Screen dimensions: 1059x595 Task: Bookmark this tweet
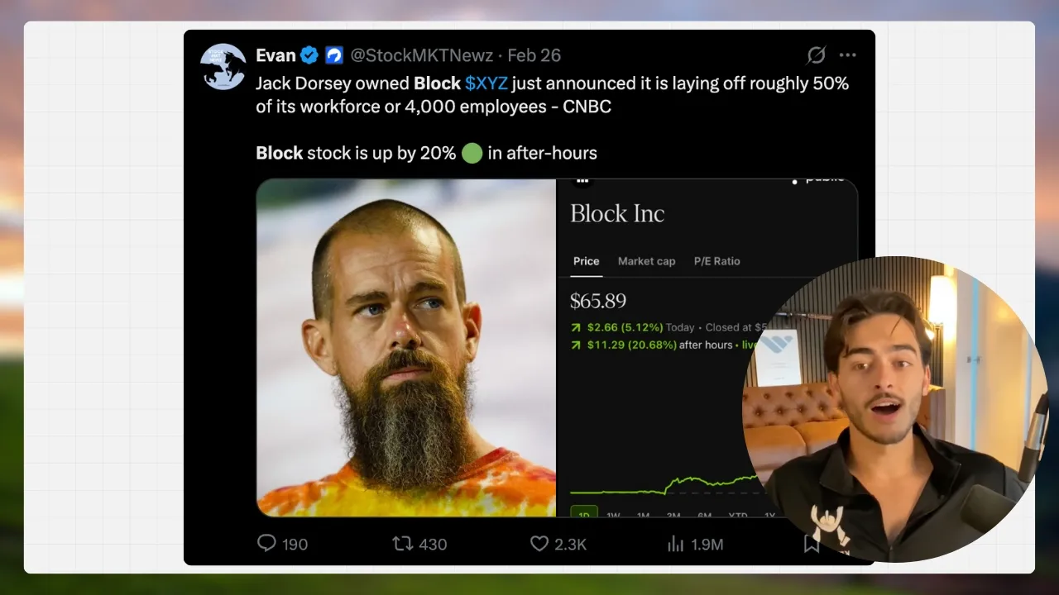812,543
